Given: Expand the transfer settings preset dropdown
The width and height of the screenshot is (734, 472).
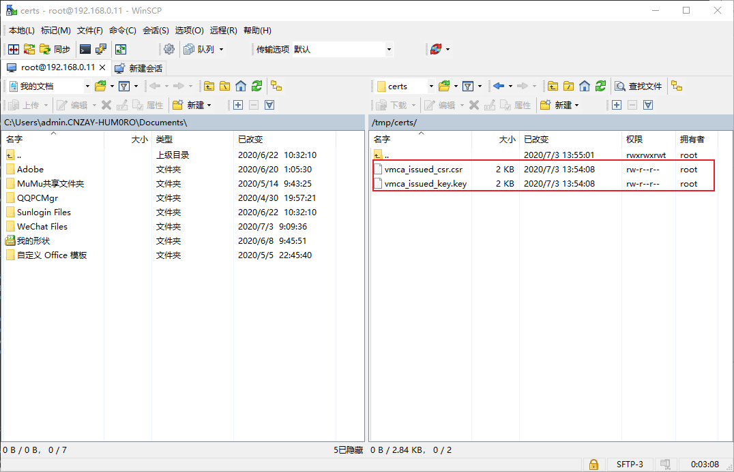Looking at the screenshot, I should (x=389, y=49).
